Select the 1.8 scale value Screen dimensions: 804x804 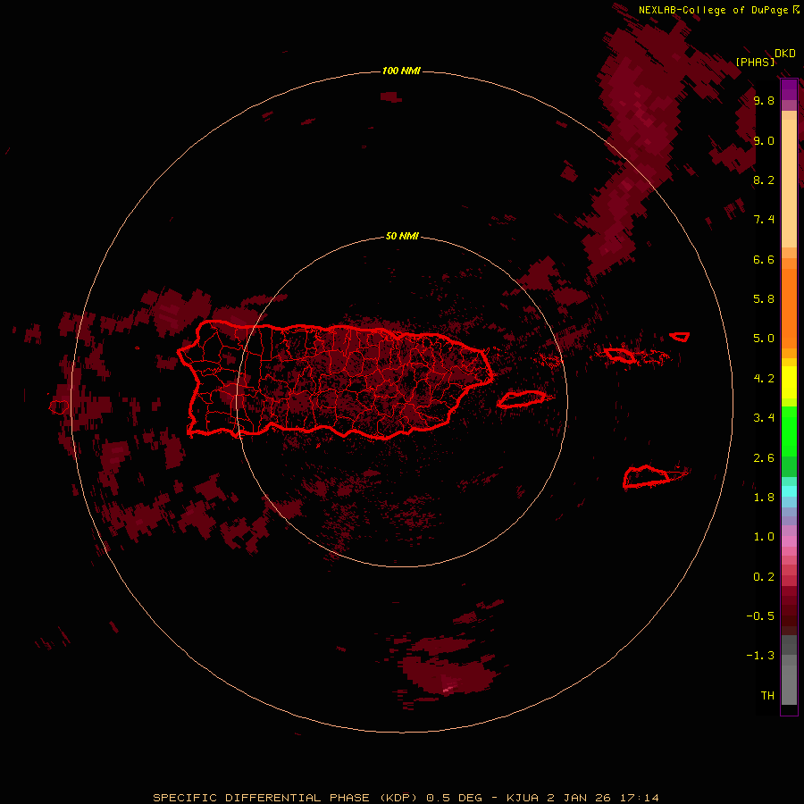click(764, 498)
